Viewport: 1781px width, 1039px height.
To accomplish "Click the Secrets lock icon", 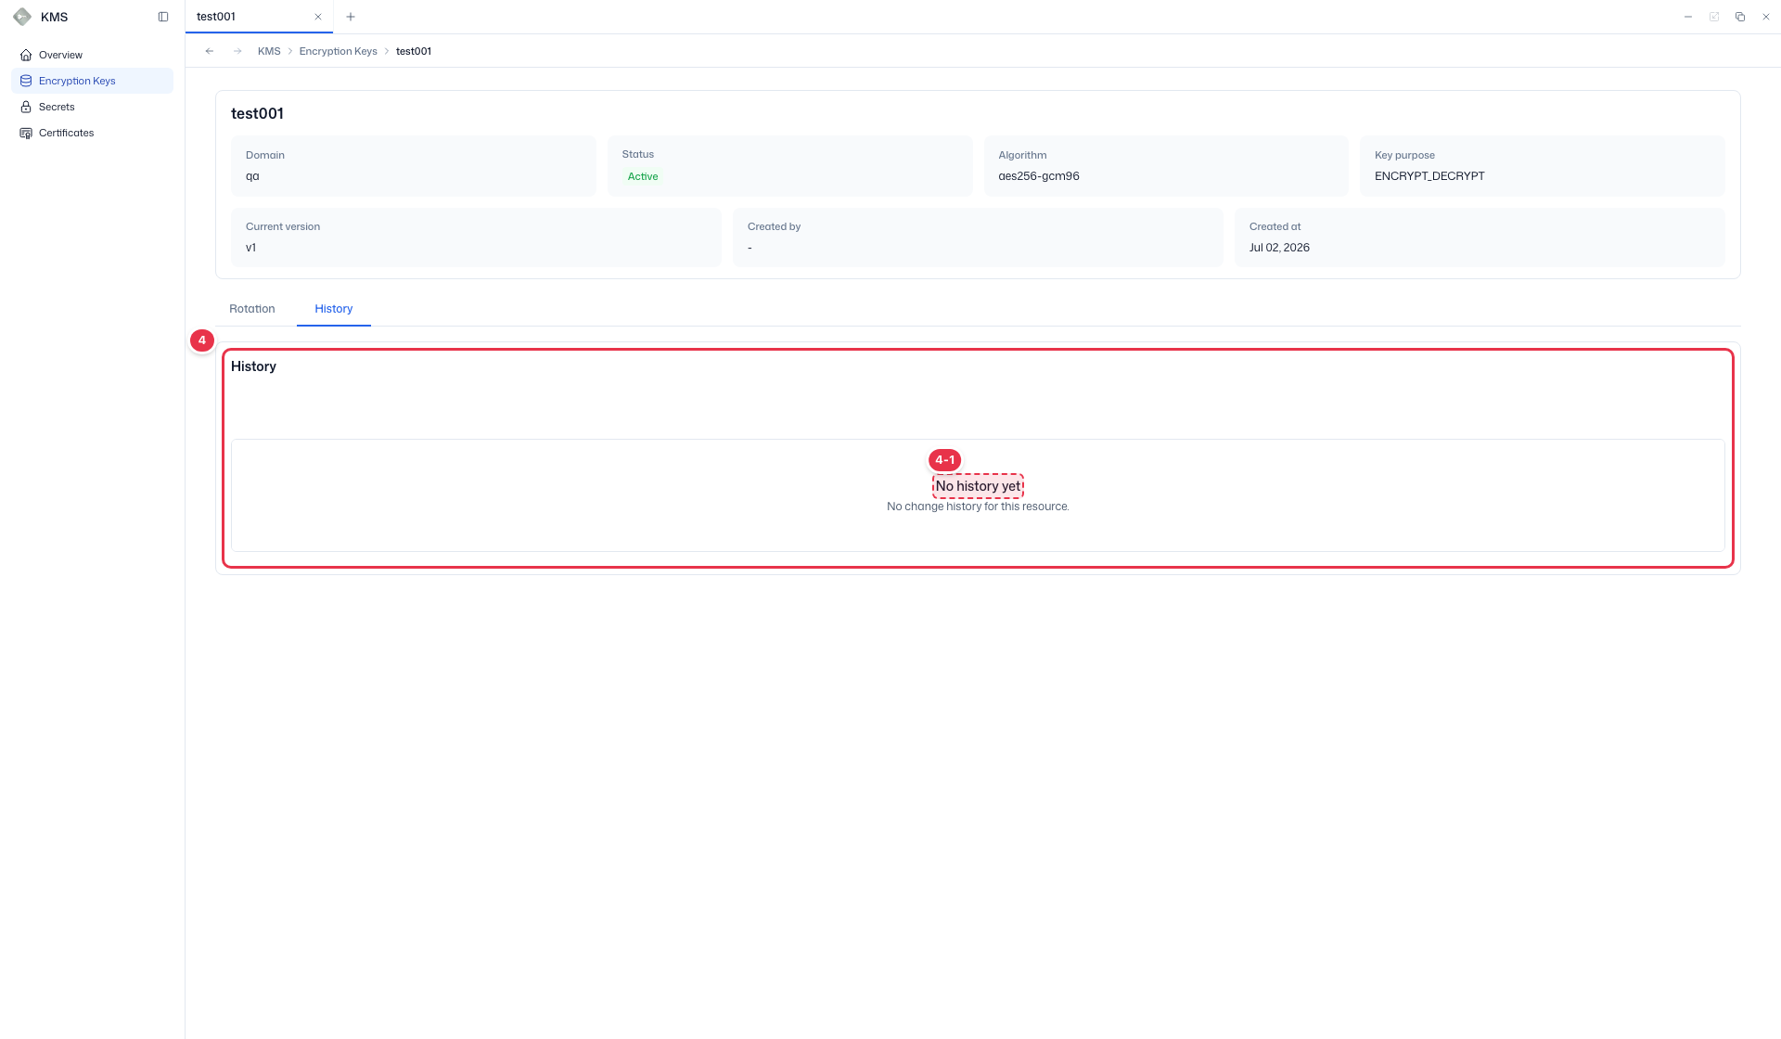I will [x=26, y=107].
